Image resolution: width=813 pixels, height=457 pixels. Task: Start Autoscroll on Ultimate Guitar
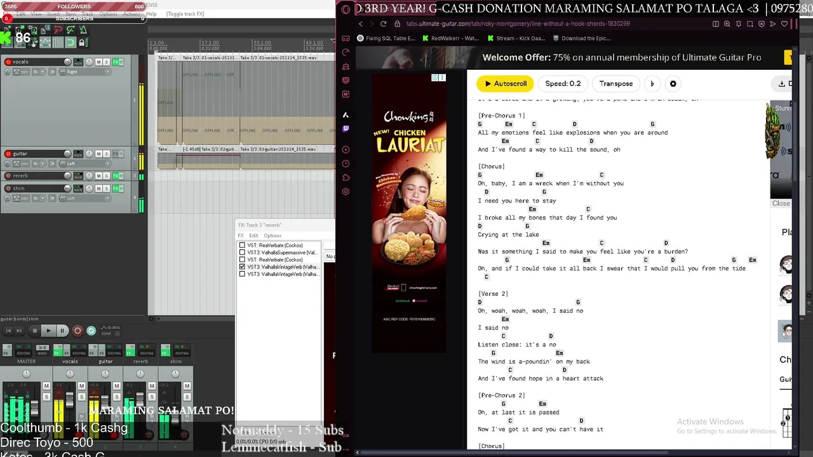pos(505,84)
